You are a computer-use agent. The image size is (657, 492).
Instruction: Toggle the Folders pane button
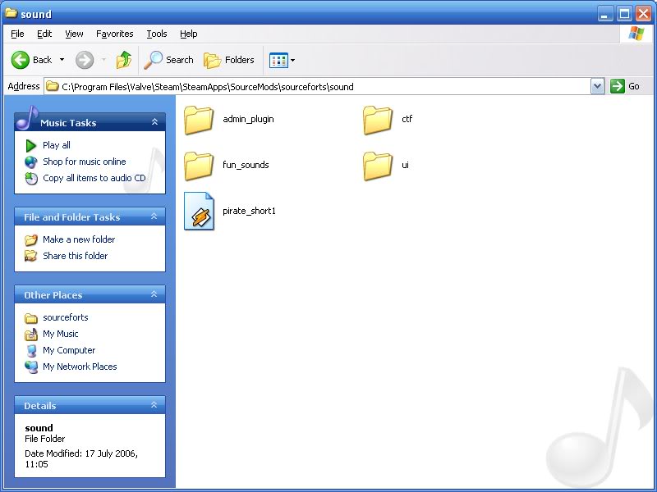tap(229, 60)
